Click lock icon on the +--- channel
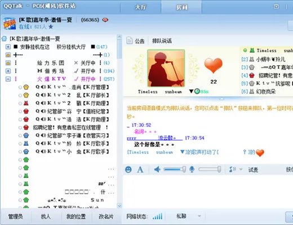 (8, 55)
